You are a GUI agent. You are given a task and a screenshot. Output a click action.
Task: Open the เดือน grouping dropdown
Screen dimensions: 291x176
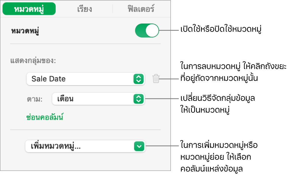click(98, 99)
